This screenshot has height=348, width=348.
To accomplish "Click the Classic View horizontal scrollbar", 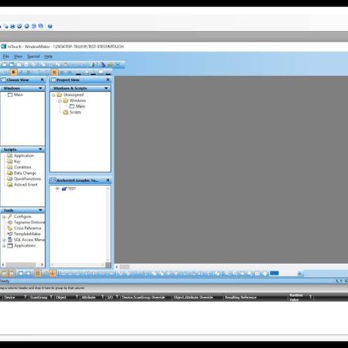I will point(22,264).
